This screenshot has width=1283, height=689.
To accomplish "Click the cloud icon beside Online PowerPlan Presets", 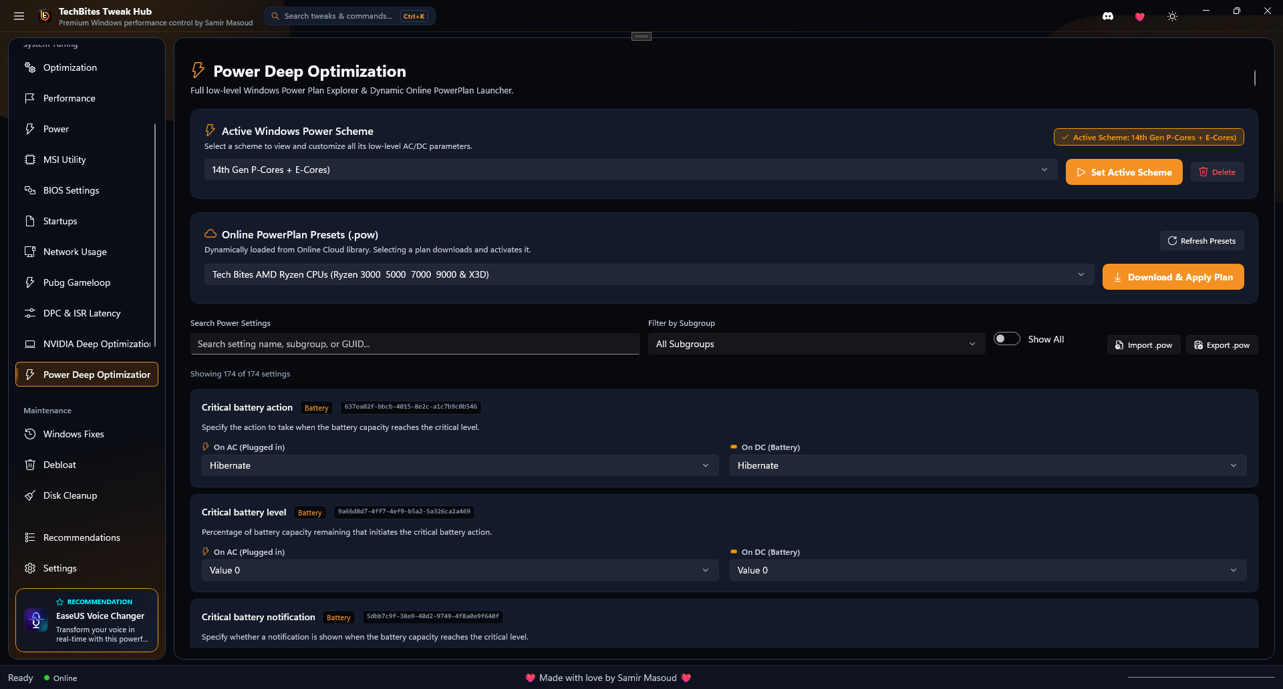I will [210, 234].
